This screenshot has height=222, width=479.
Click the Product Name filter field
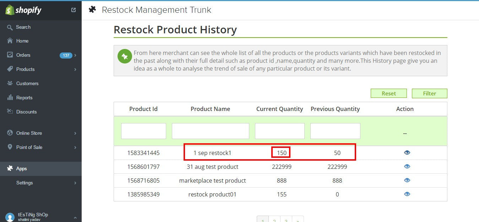pyautogui.click(x=210, y=131)
